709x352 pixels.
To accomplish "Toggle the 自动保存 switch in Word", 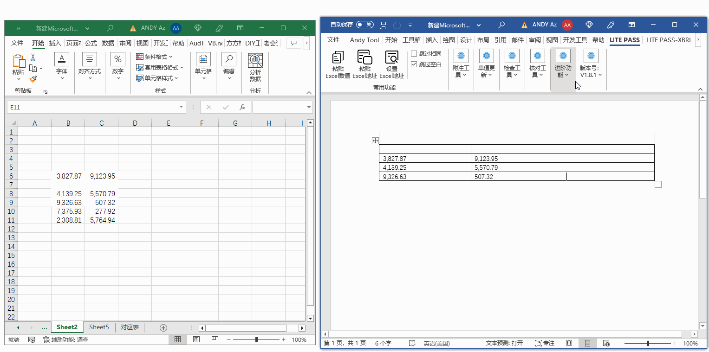I will tap(364, 25).
